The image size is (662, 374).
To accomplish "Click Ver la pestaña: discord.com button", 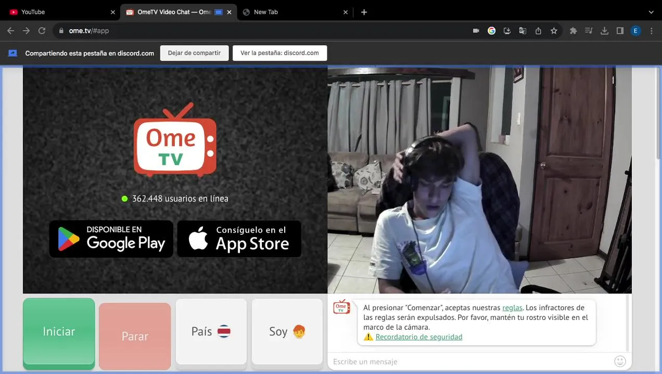I will (x=279, y=53).
